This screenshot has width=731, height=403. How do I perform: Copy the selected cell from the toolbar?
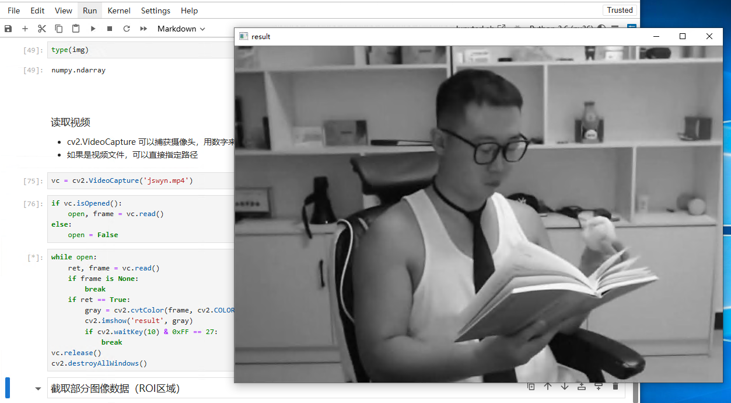pyautogui.click(x=59, y=29)
